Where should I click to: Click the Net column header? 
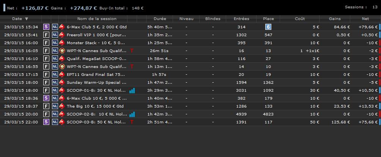click(365, 18)
